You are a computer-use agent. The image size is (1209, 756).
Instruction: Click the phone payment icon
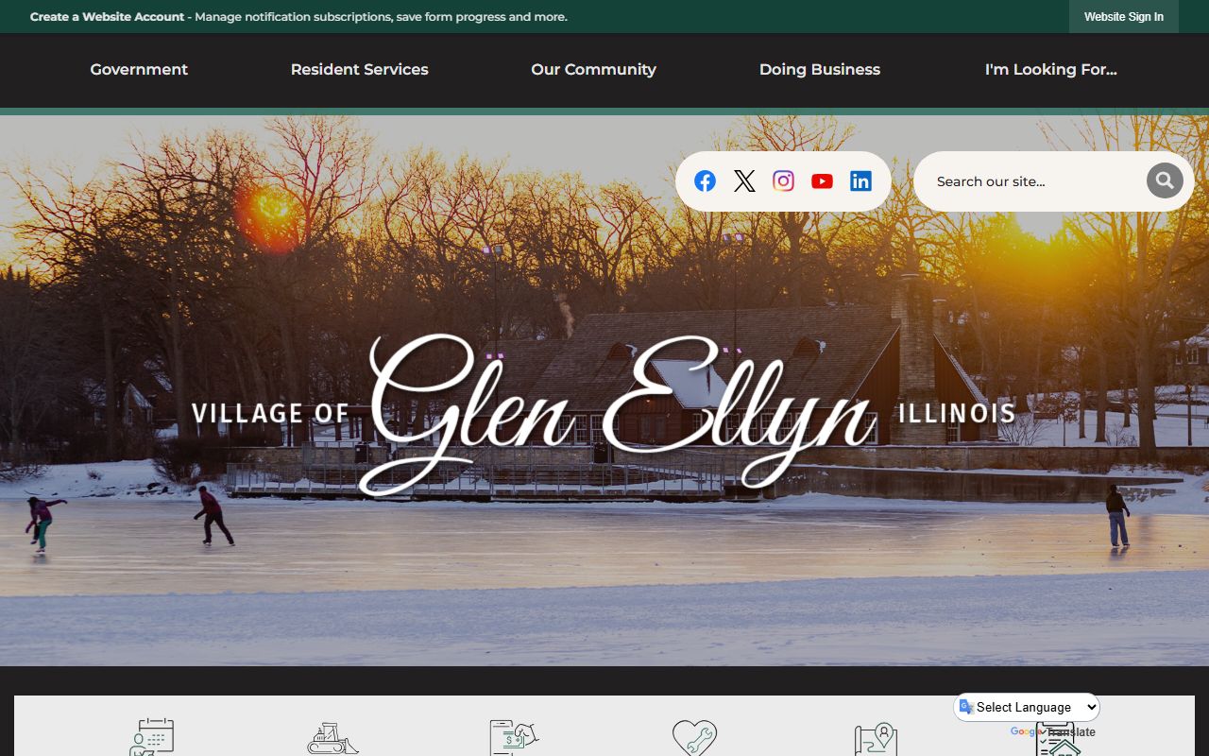pos(513,738)
